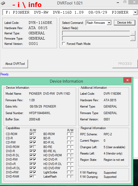Click the 'ATA 0815' hardware rev in main window

[x=38, y=28]
